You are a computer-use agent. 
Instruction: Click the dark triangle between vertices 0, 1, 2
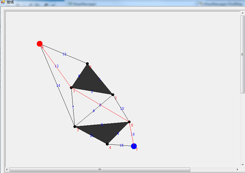pyautogui.click(x=91, y=82)
